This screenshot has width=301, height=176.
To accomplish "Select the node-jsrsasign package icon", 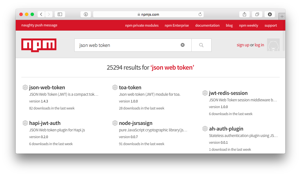I will [x=115, y=123].
